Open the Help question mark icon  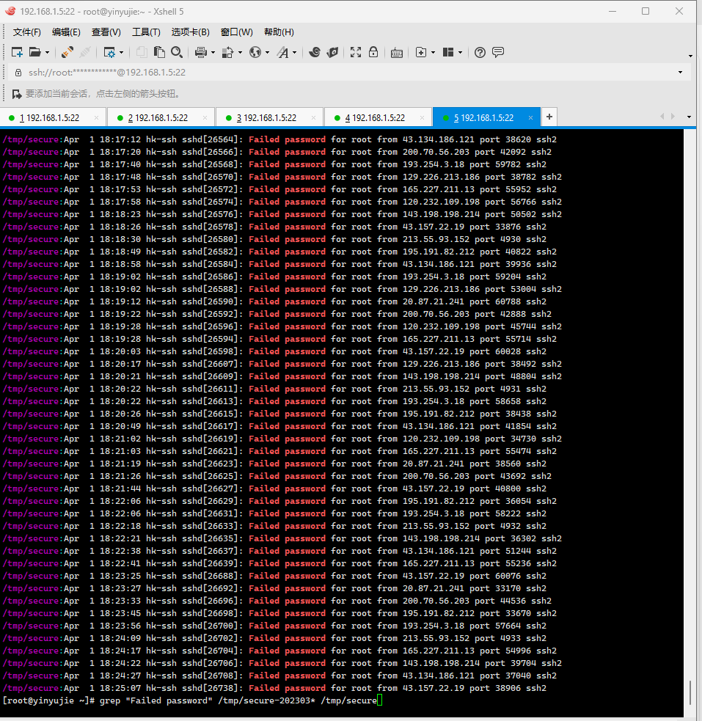click(480, 52)
